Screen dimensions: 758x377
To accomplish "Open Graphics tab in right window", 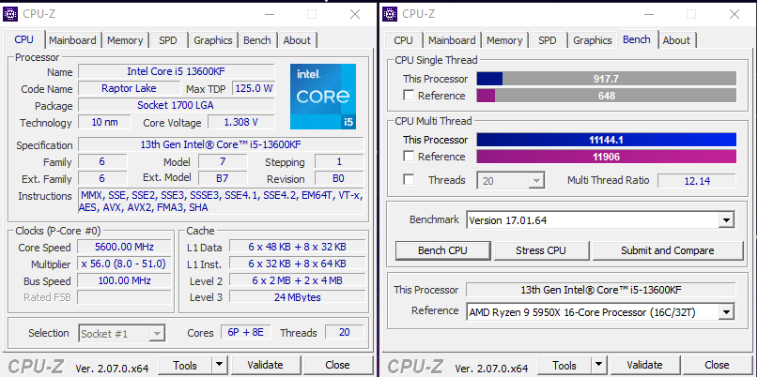I will 592,40.
